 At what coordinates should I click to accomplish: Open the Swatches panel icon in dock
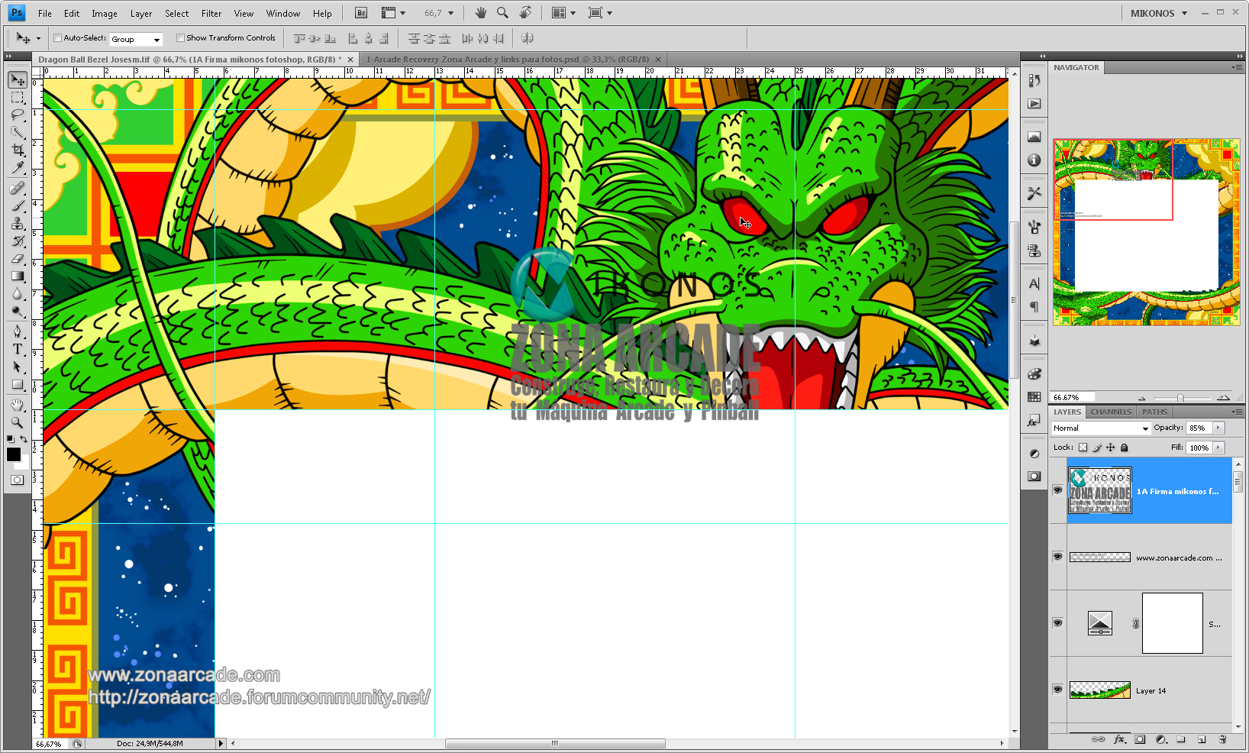(x=1034, y=397)
